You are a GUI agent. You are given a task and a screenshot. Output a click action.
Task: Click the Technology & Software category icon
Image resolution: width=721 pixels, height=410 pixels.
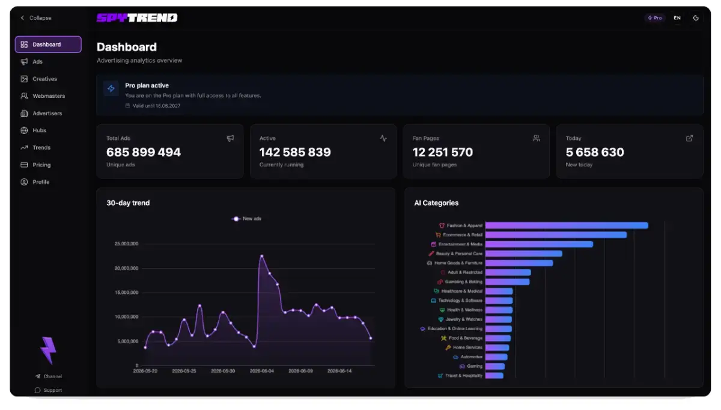tap(433, 301)
